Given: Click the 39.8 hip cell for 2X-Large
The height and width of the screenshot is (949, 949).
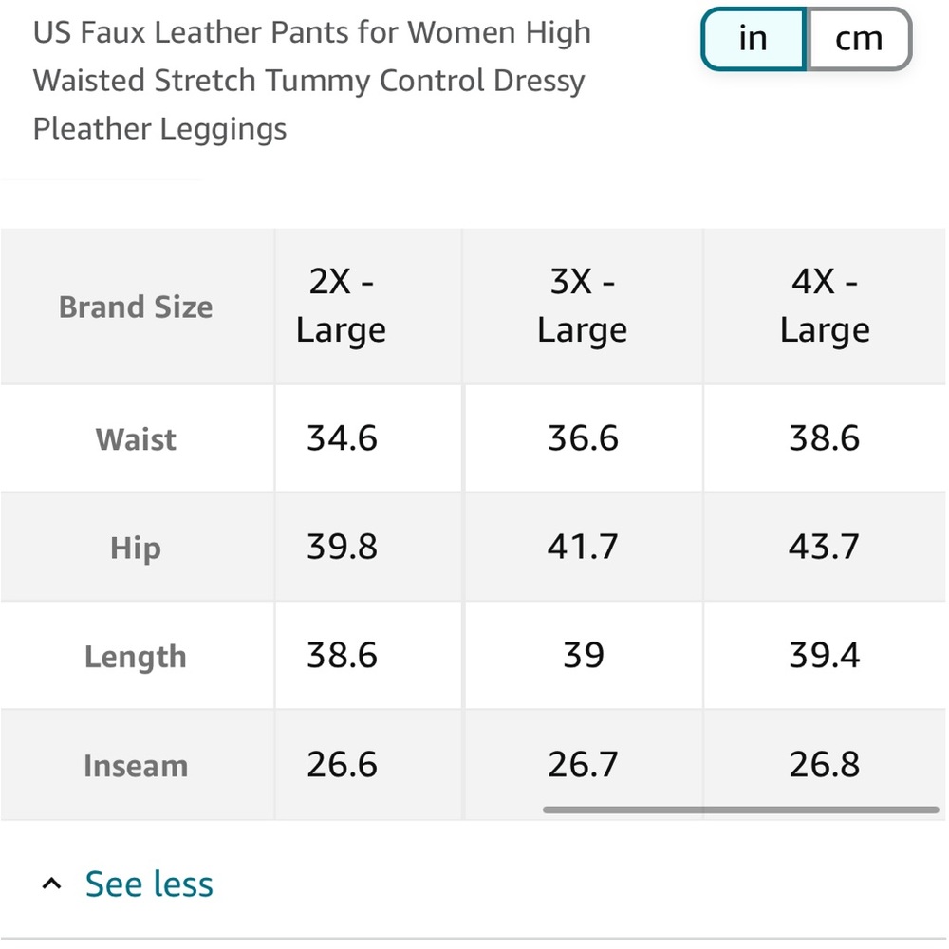Looking at the screenshot, I should pos(340,547).
